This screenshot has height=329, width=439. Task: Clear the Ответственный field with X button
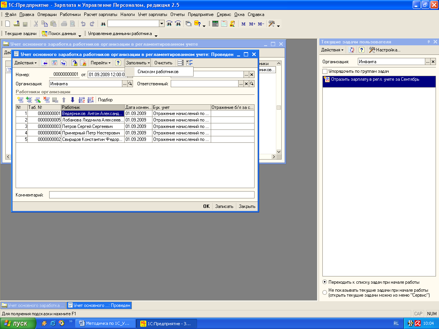247,84
